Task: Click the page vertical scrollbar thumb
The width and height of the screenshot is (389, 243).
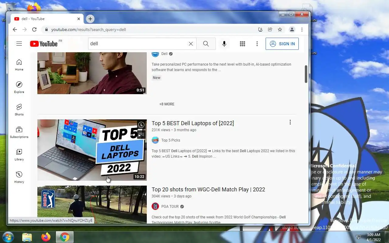Action: 306,74
